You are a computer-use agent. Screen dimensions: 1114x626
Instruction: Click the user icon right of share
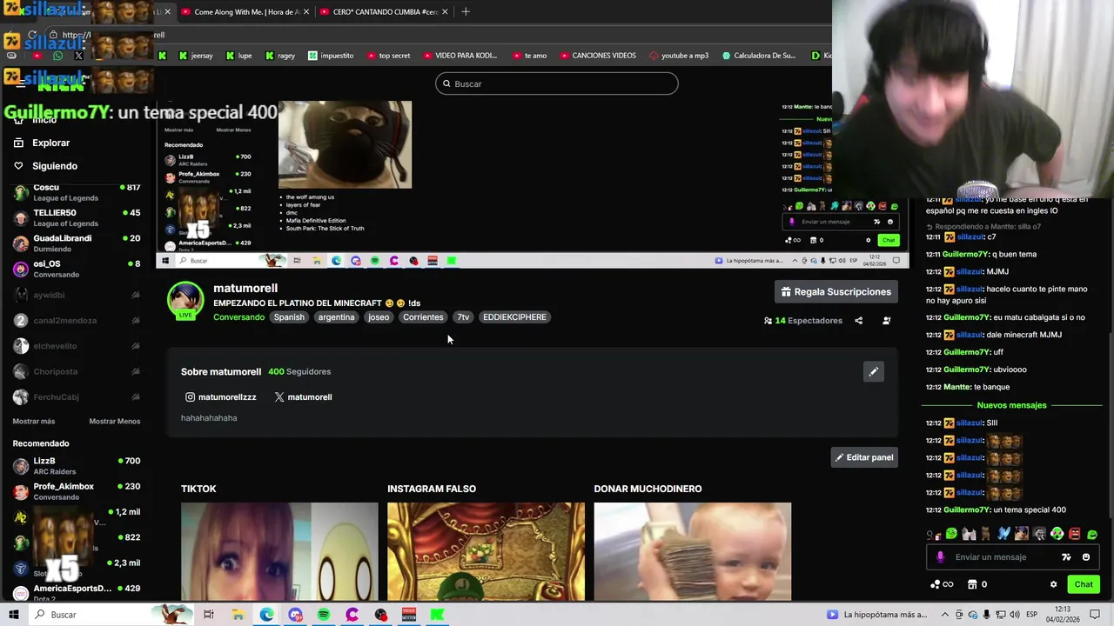(x=886, y=321)
